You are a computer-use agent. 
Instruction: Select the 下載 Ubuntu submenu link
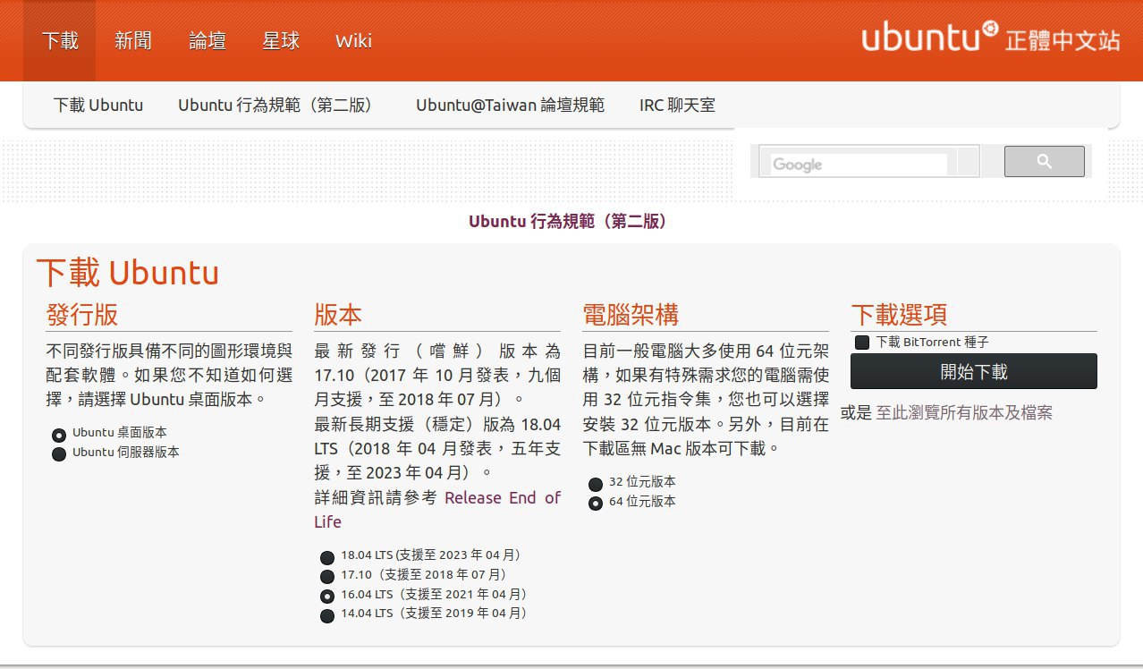pos(98,105)
